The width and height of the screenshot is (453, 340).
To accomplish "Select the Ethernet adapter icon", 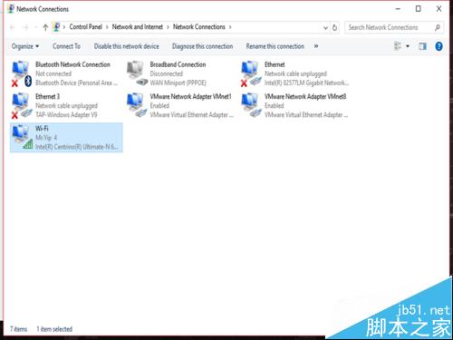I will click(251, 73).
